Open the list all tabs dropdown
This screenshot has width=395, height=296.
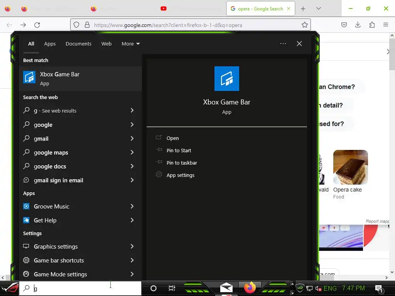[318, 8]
